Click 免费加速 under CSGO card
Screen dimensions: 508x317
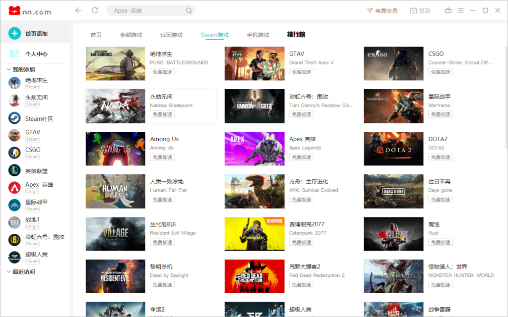(441, 72)
